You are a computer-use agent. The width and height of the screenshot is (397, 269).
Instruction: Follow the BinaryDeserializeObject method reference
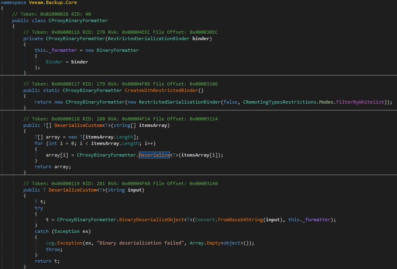[151, 220]
